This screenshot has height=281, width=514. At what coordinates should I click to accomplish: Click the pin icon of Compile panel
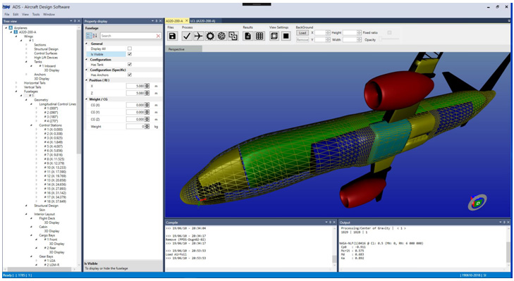point(331,223)
